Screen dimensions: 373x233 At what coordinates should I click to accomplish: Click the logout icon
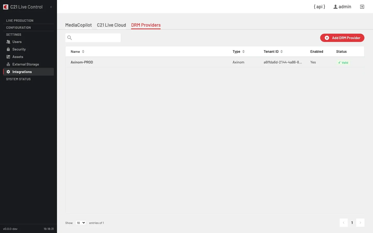tap(362, 7)
